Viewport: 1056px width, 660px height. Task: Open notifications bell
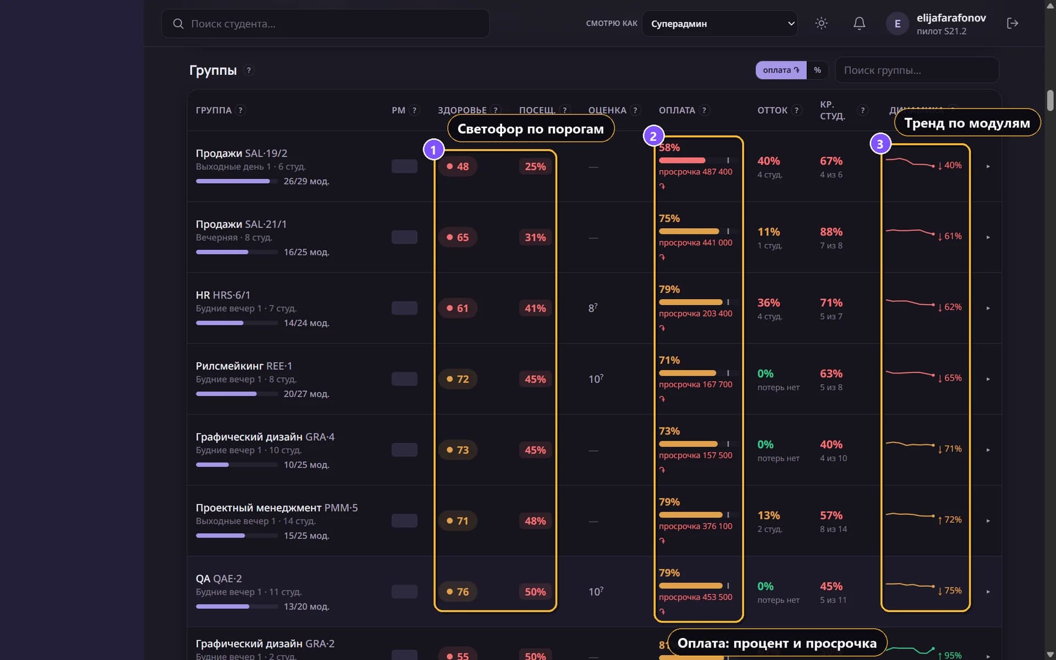859,23
